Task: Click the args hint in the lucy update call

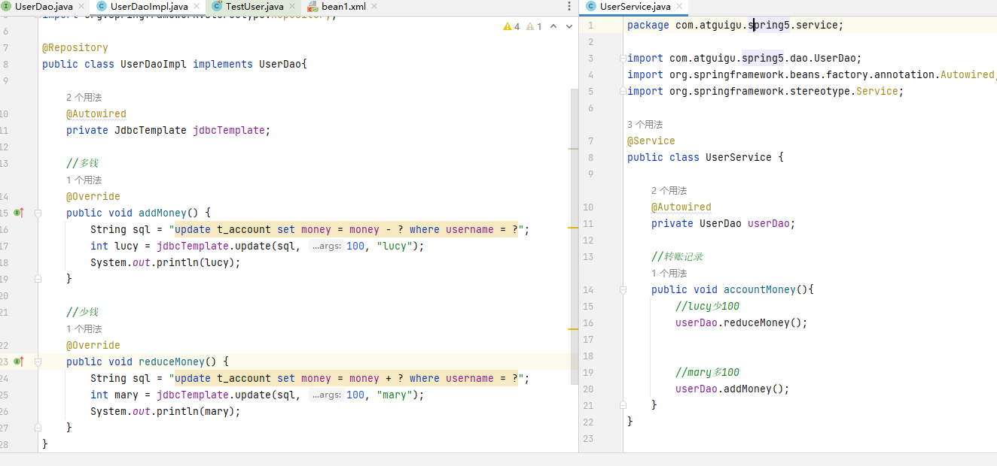Action: (326, 247)
